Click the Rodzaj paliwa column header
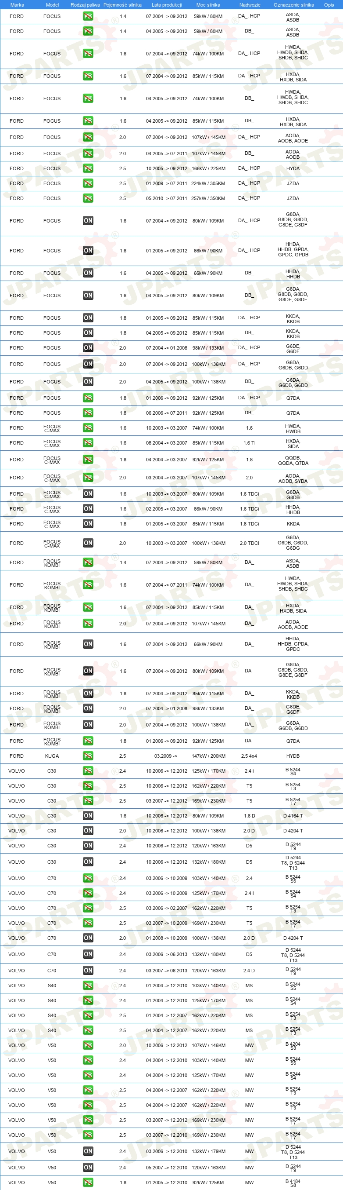The width and height of the screenshot is (343, 1190). 85,5
